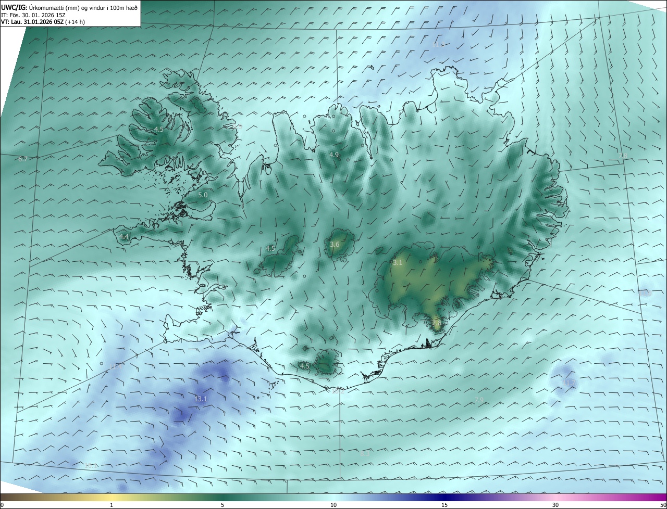Click the color scale at the 5 tick

coord(223,505)
